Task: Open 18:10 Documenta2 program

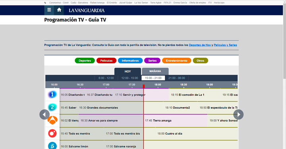Action: tap(181, 108)
